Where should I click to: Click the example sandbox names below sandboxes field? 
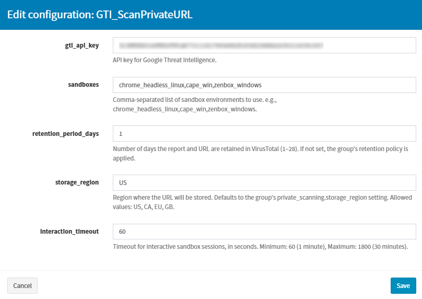(184, 109)
